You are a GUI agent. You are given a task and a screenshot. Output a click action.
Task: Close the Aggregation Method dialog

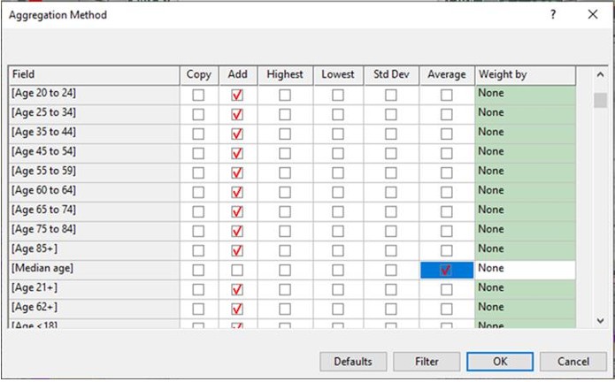tap(592, 15)
